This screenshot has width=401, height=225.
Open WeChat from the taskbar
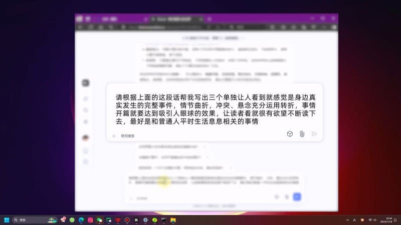coord(99,220)
